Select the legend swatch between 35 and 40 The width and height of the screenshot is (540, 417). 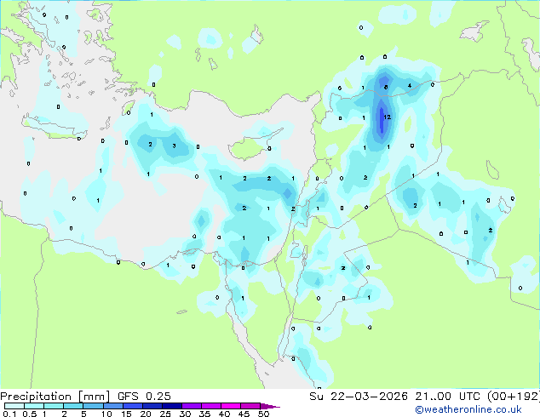[x=211, y=406]
